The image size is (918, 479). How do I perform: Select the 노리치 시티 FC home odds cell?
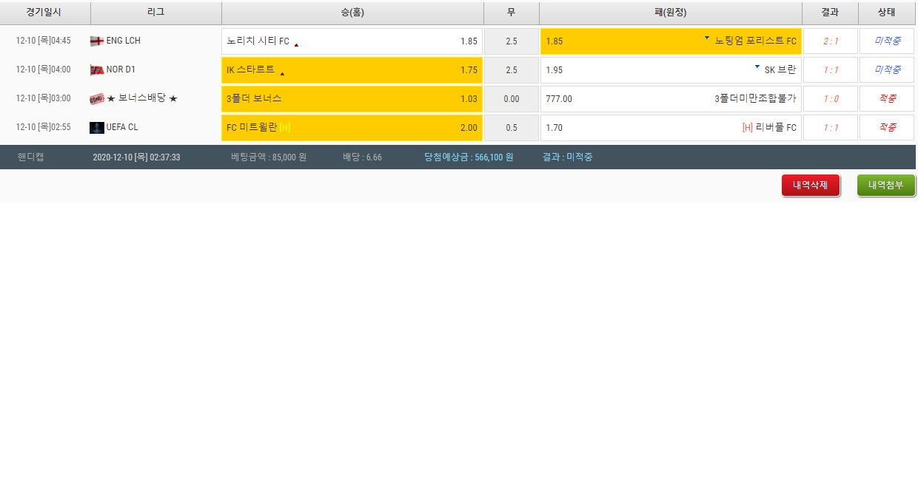click(352, 41)
